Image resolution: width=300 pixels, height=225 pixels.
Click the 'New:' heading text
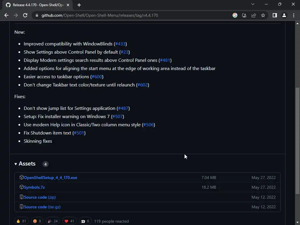click(x=20, y=32)
